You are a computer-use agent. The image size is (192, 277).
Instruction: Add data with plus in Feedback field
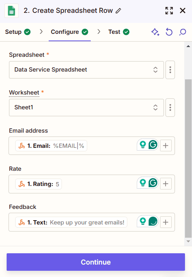pyautogui.click(x=166, y=222)
